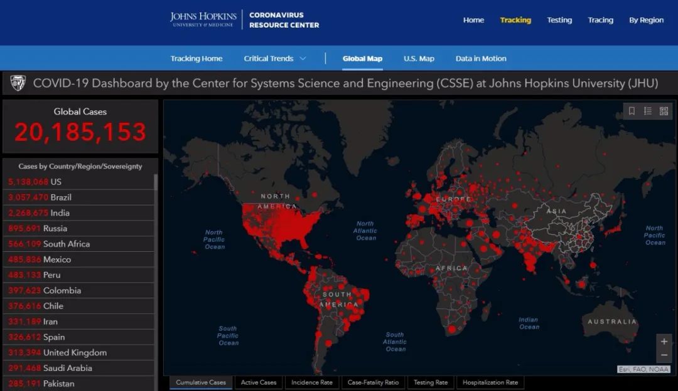The height and width of the screenshot is (391, 678).
Task: Switch to the Case-Fatality Ratio map tab
Action: 373,382
